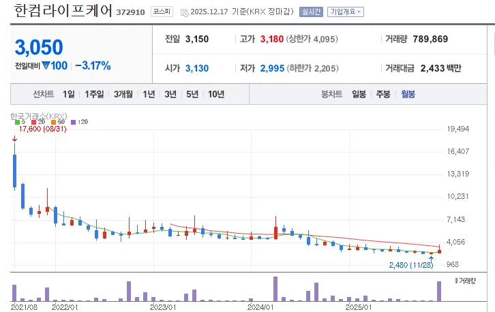This screenshot has width=495, height=312.
Task: Click the 한국거래소(KRX) chart label
Action: point(38,116)
